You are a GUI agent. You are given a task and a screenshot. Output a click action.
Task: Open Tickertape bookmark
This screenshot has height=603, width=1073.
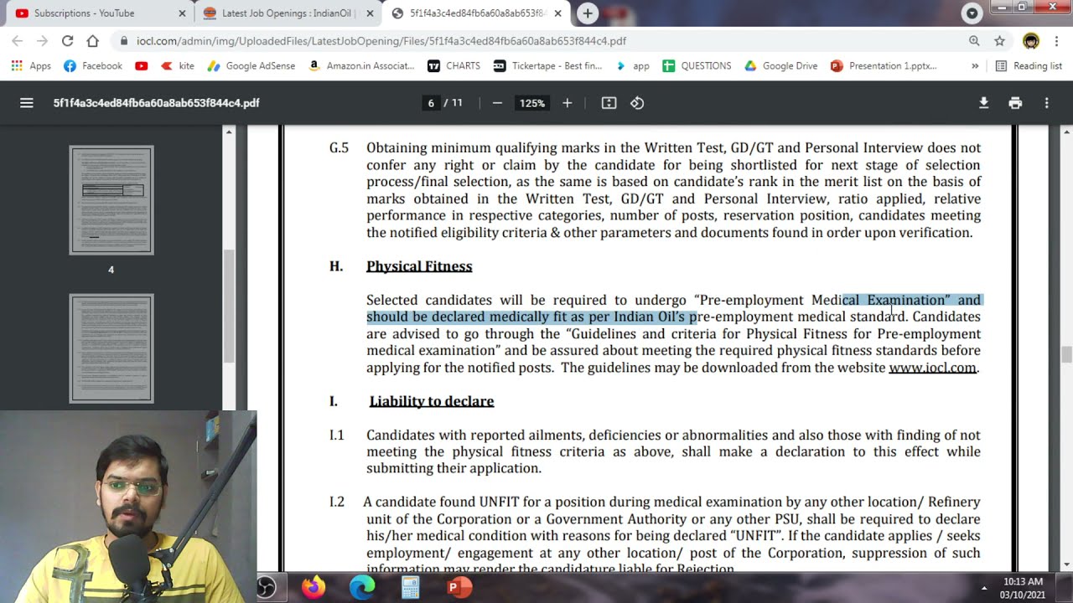547,65
